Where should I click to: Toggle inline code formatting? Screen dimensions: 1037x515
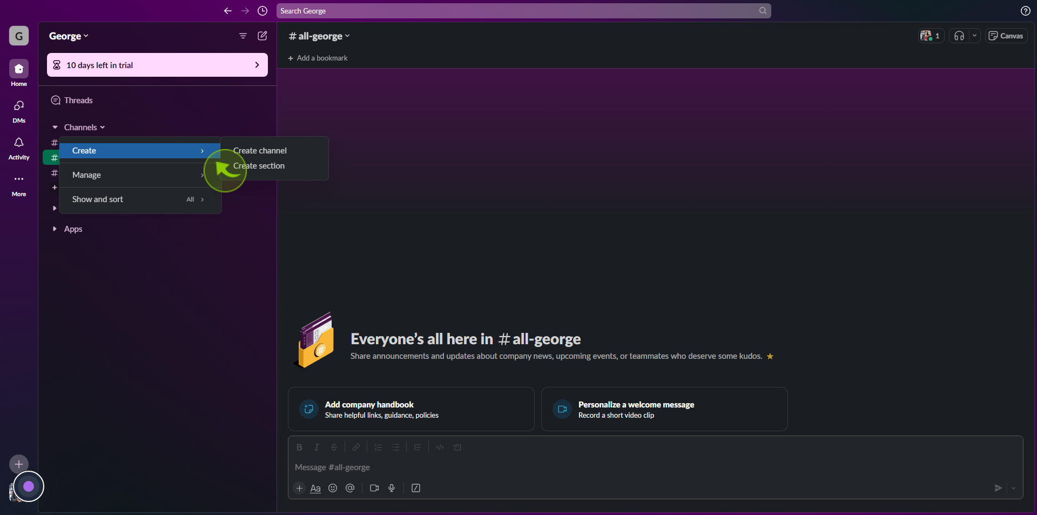point(440,447)
